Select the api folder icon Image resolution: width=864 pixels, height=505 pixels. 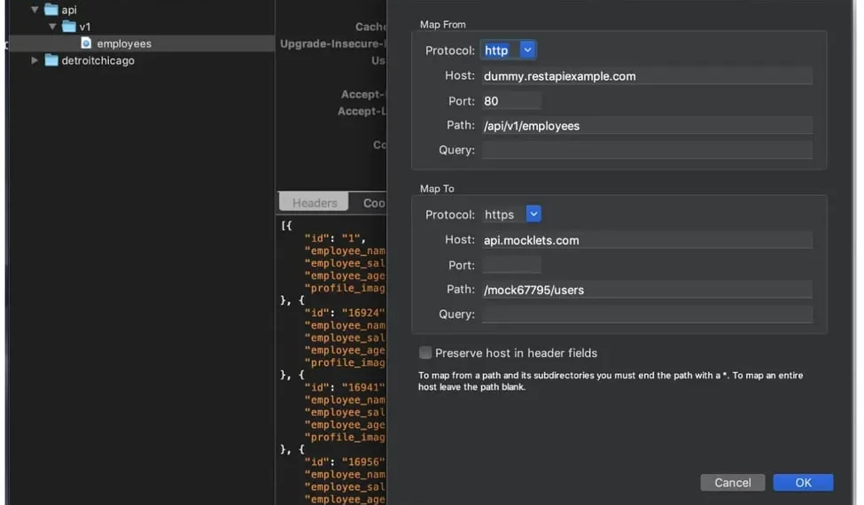(51, 10)
